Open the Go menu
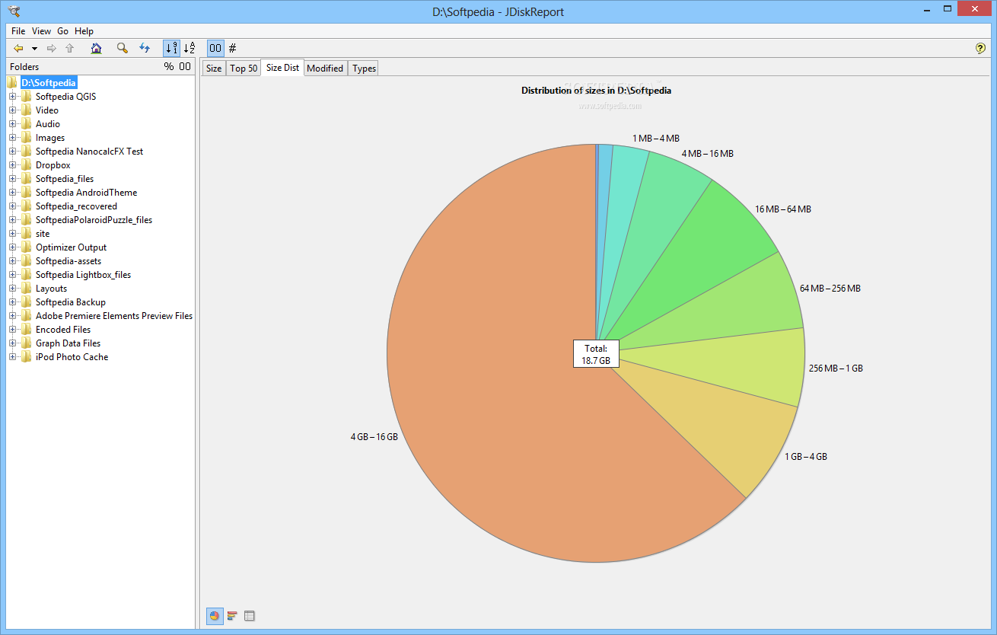Viewport: 997px width, 635px height. tap(62, 31)
